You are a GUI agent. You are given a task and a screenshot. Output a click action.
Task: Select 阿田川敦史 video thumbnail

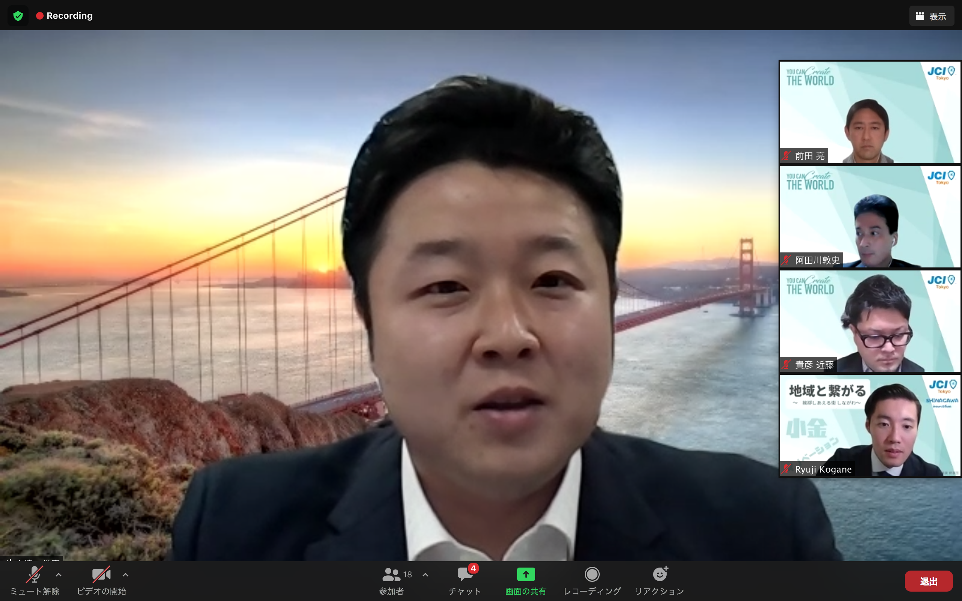coord(870,217)
